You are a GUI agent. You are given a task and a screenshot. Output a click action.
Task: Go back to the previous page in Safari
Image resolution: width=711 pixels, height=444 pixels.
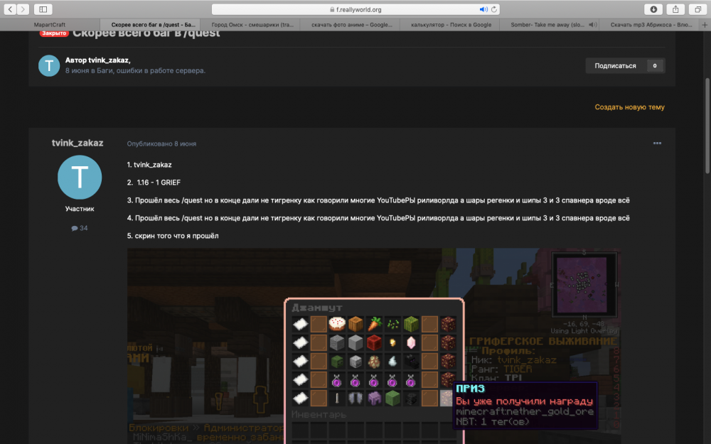(10, 9)
